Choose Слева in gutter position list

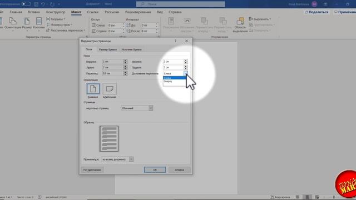pyautogui.click(x=175, y=78)
